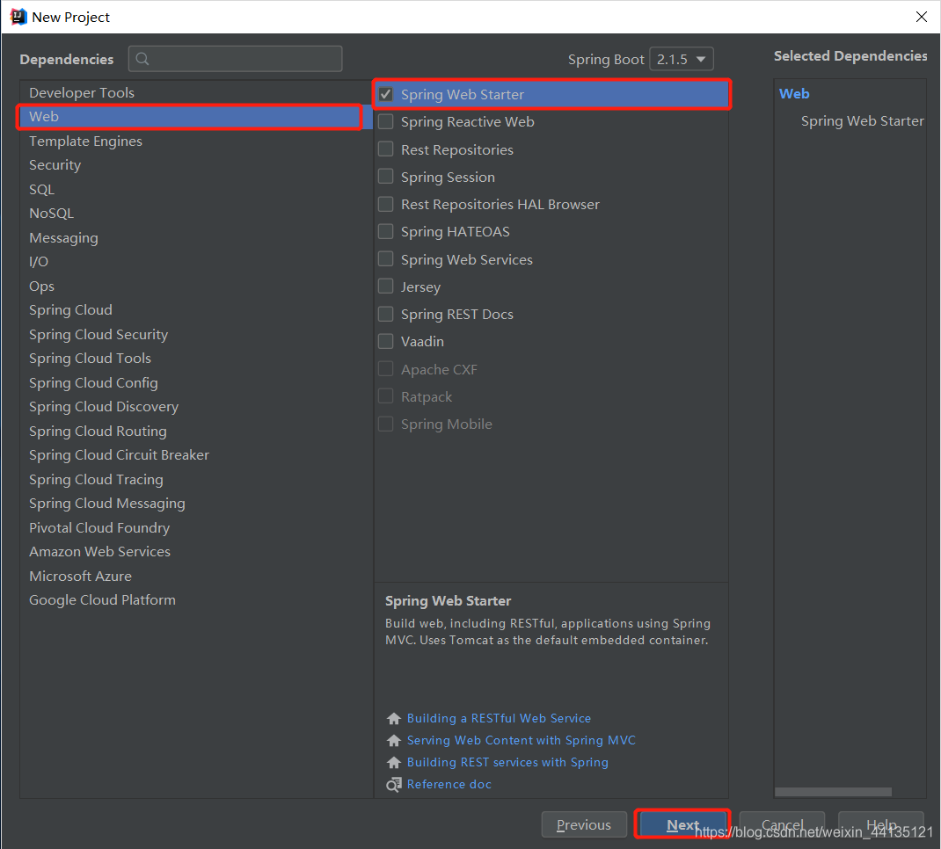Open the Spring Boot version dropdown
941x849 pixels.
(682, 60)
